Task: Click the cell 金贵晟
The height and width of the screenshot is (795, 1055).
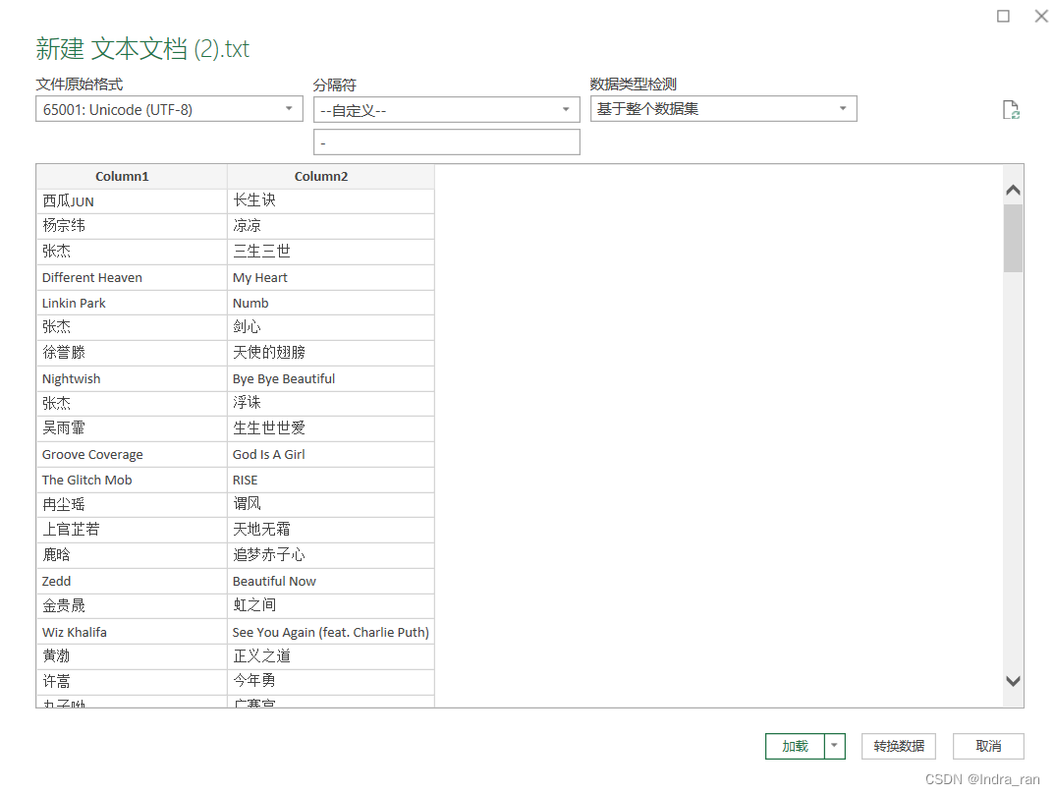Action: (132, 606)
